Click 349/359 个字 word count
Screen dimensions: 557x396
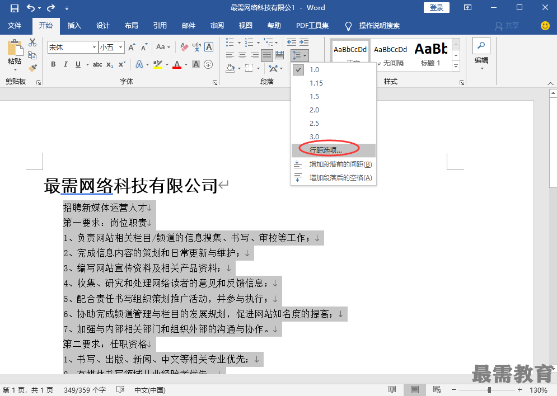[x=85, y=390]
